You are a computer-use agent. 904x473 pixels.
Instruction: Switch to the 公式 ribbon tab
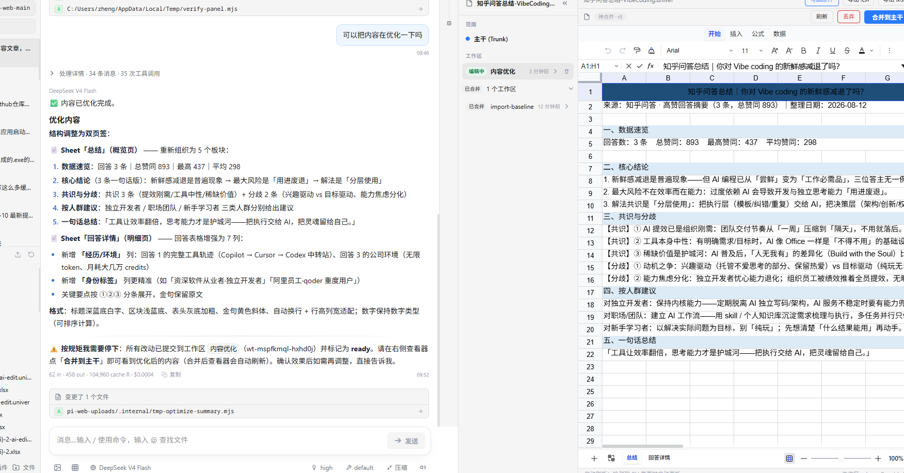click(x=758, y=34)
